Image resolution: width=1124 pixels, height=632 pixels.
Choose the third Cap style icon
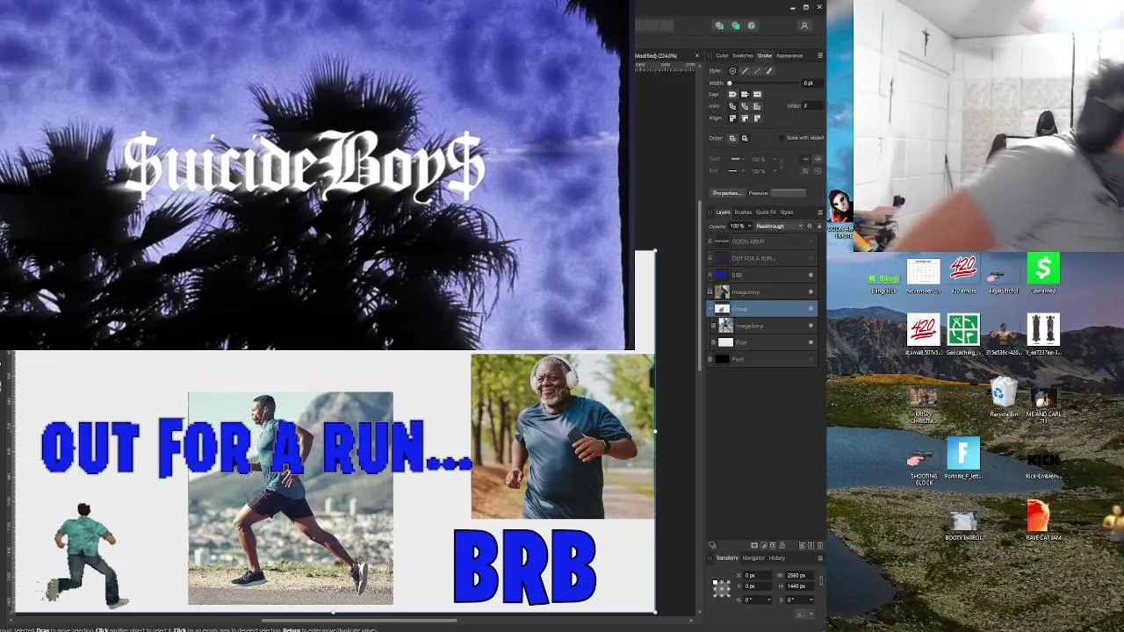[x=757, y=94]
